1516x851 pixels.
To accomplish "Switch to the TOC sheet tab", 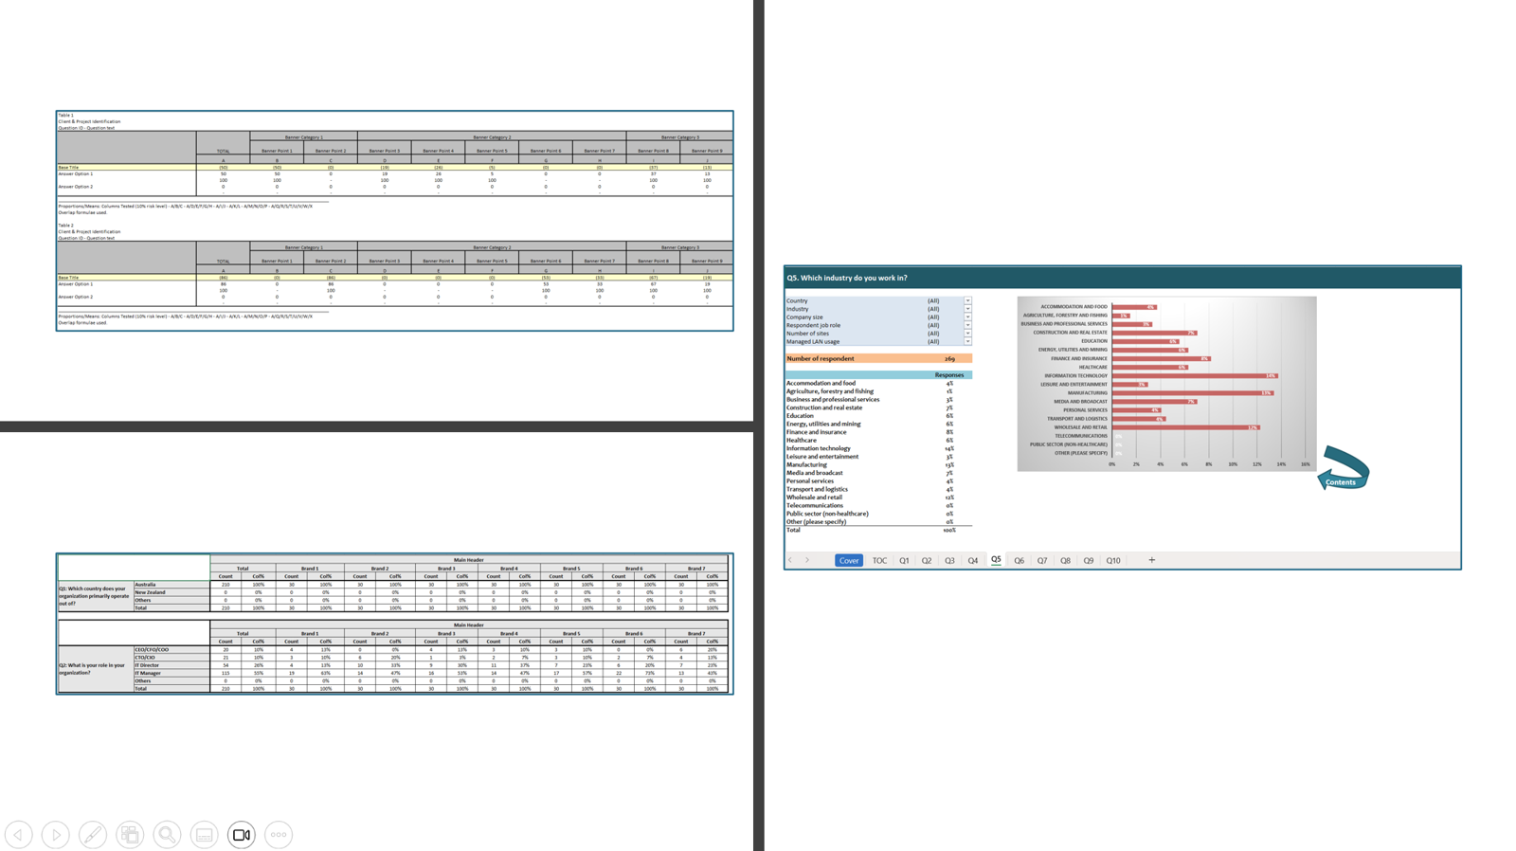I will [879, 561].
